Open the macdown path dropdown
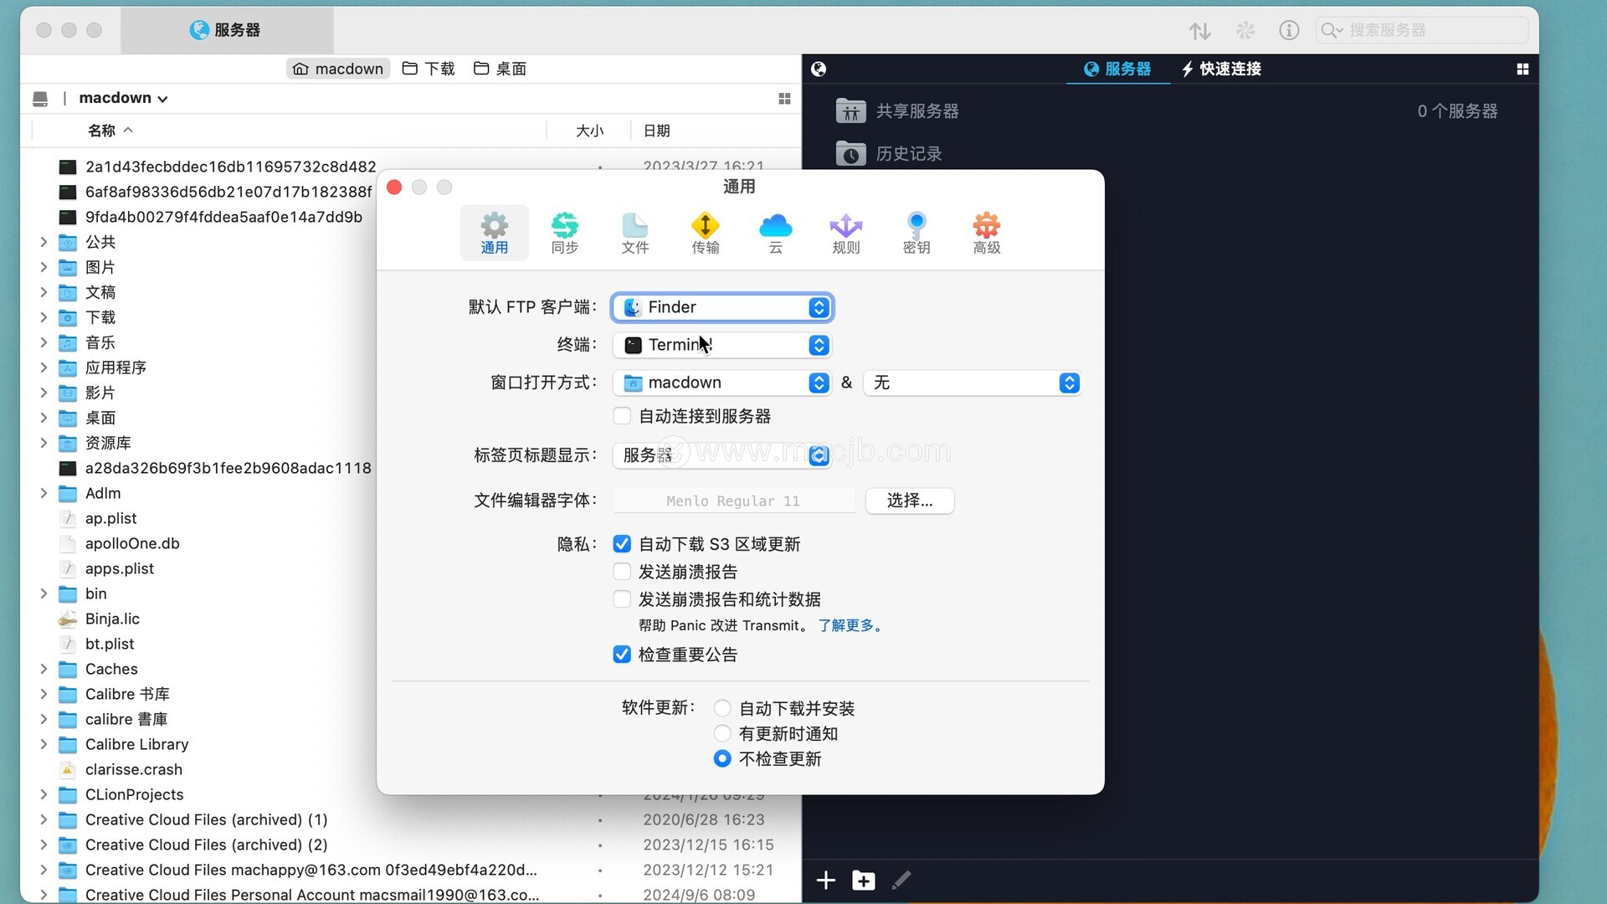The image size is (1607, 904). (x=123, y=98)
